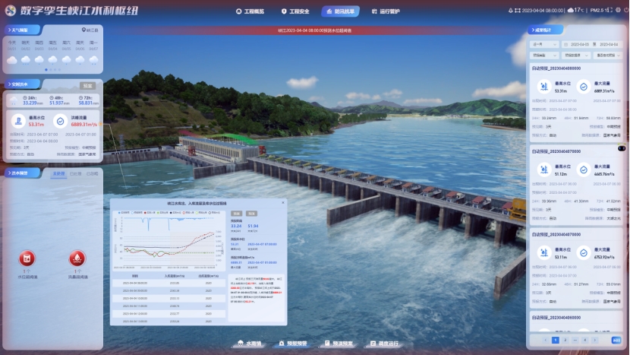Toggle the red solid legend series in the chart
630x355 pixels.
(x=150, y=213)
